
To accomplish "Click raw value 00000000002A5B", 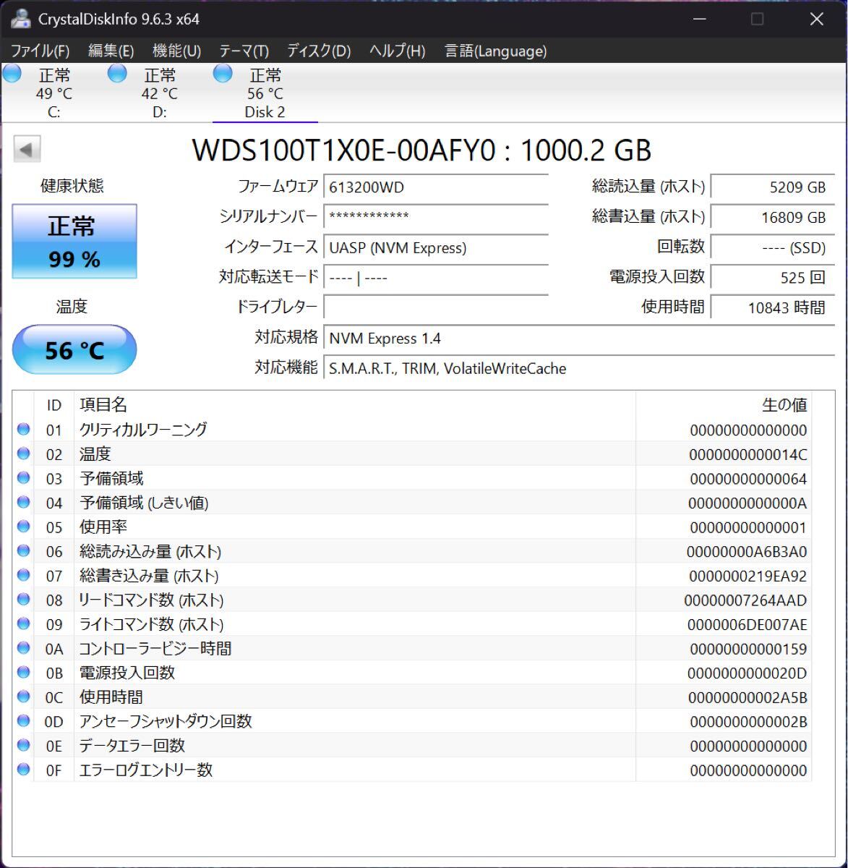I will click(x=748, y=698).
